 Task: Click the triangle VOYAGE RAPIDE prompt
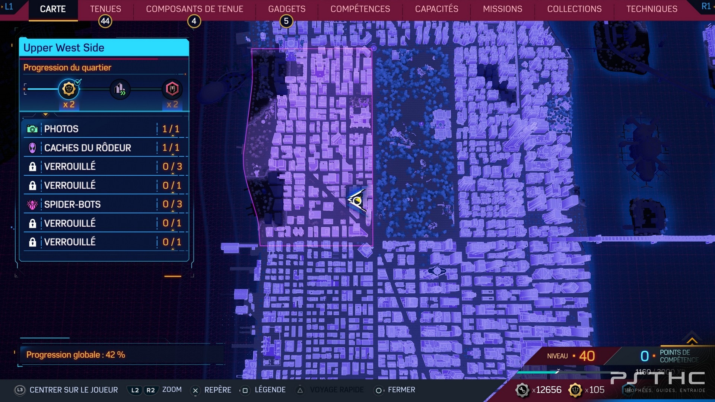300,390
